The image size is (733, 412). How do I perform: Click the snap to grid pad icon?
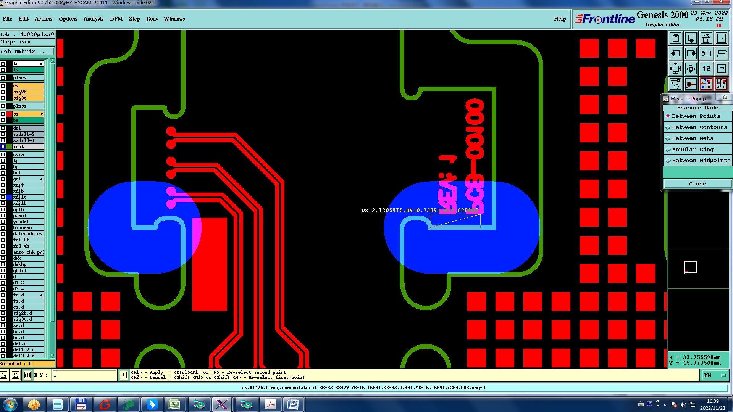pyautogui.click(x=691, y=84)
